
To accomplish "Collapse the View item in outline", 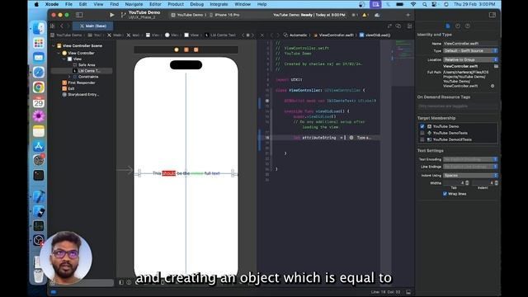I will point(64,59).
